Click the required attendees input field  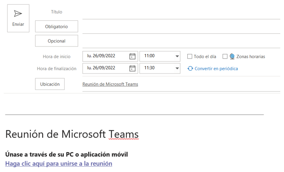coord(181,27)
